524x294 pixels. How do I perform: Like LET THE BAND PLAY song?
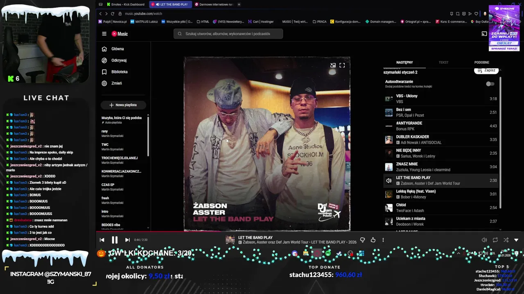click(x=373, y=240)
